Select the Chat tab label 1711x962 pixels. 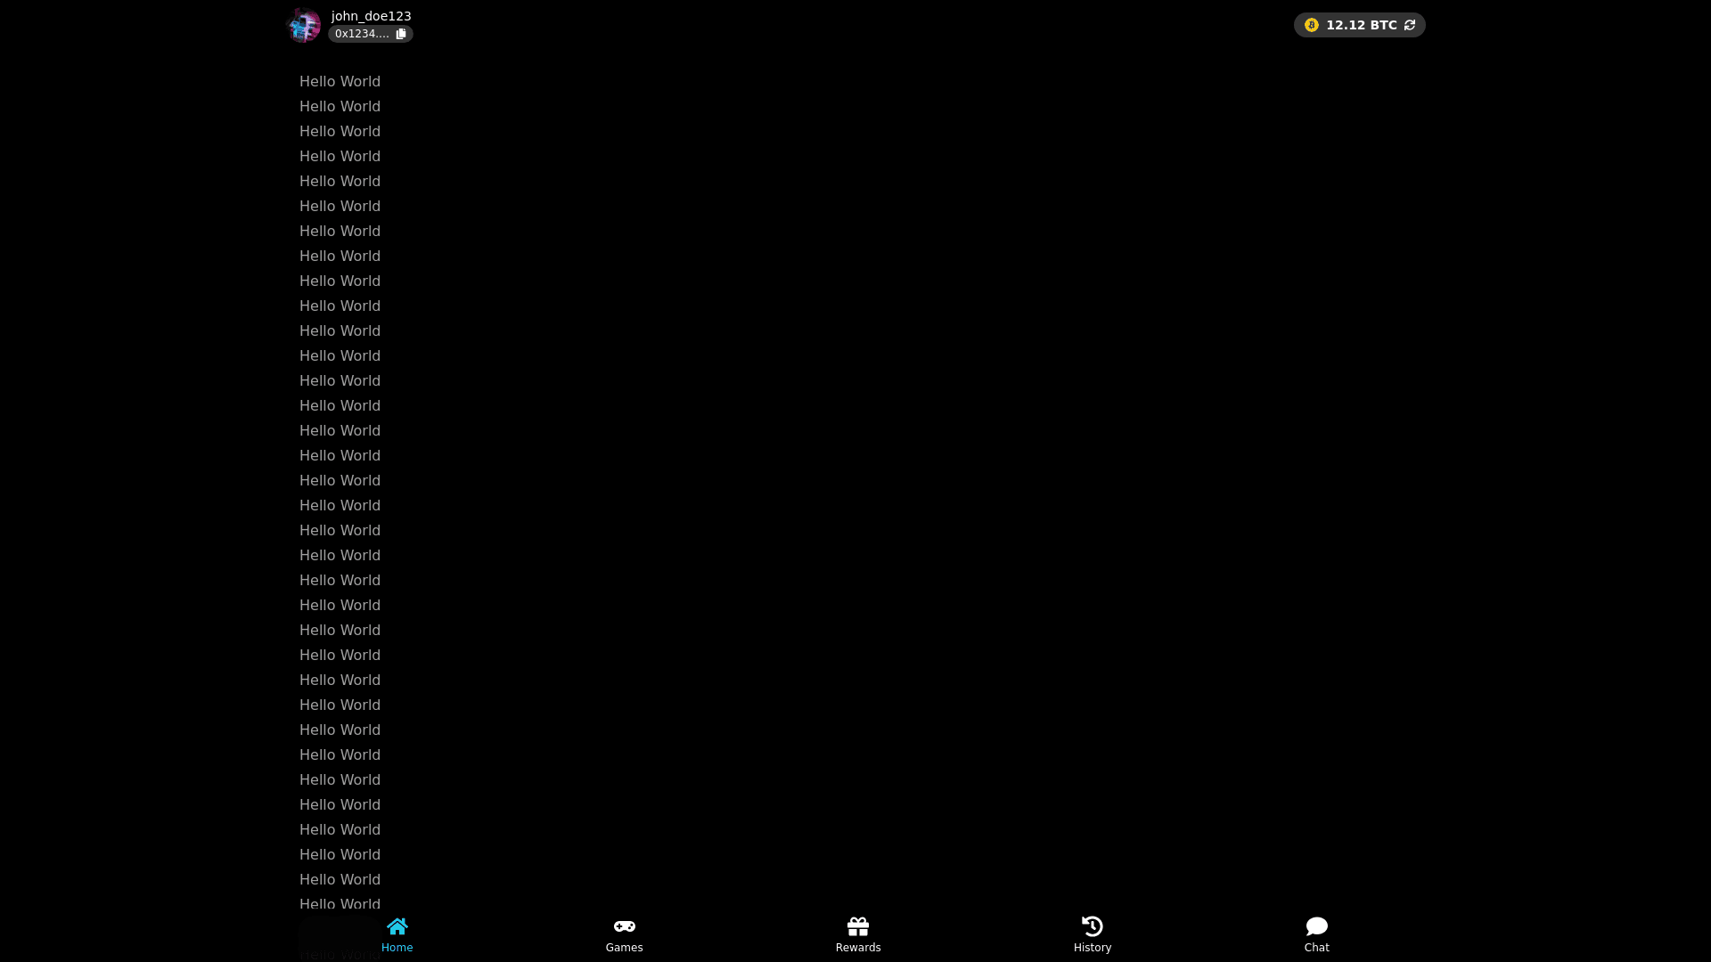(x=1317, y=948)
